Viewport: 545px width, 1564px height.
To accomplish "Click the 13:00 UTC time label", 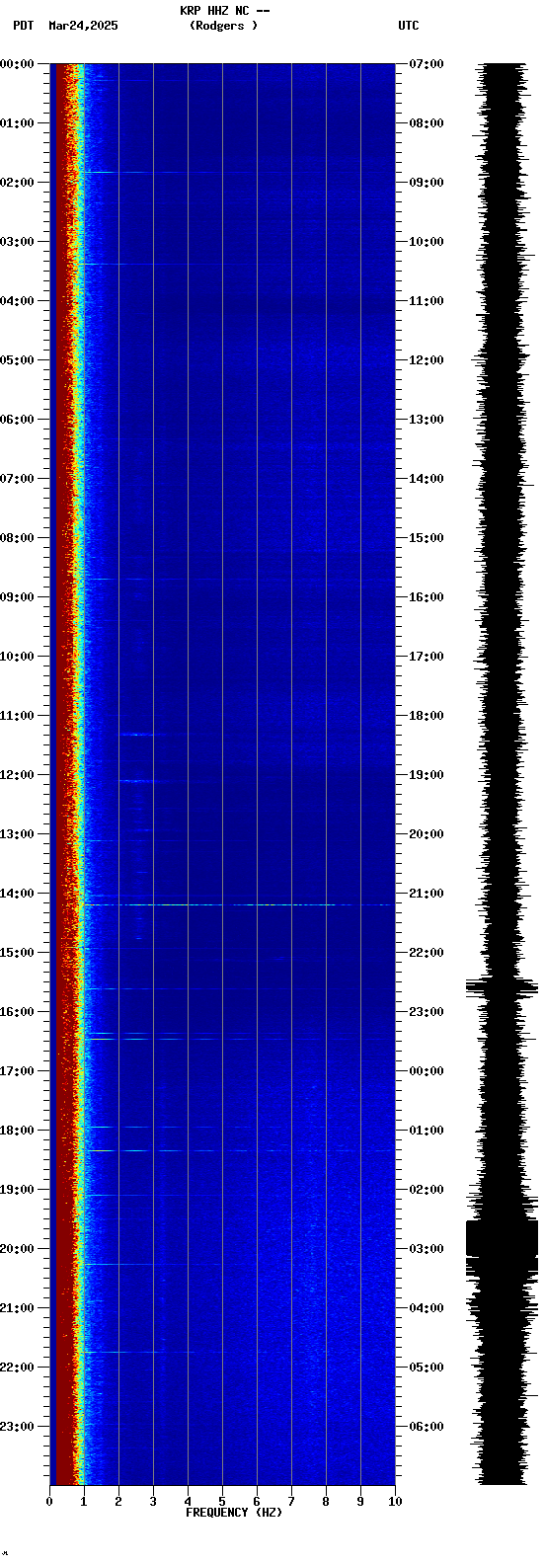I will click(427, 420).
